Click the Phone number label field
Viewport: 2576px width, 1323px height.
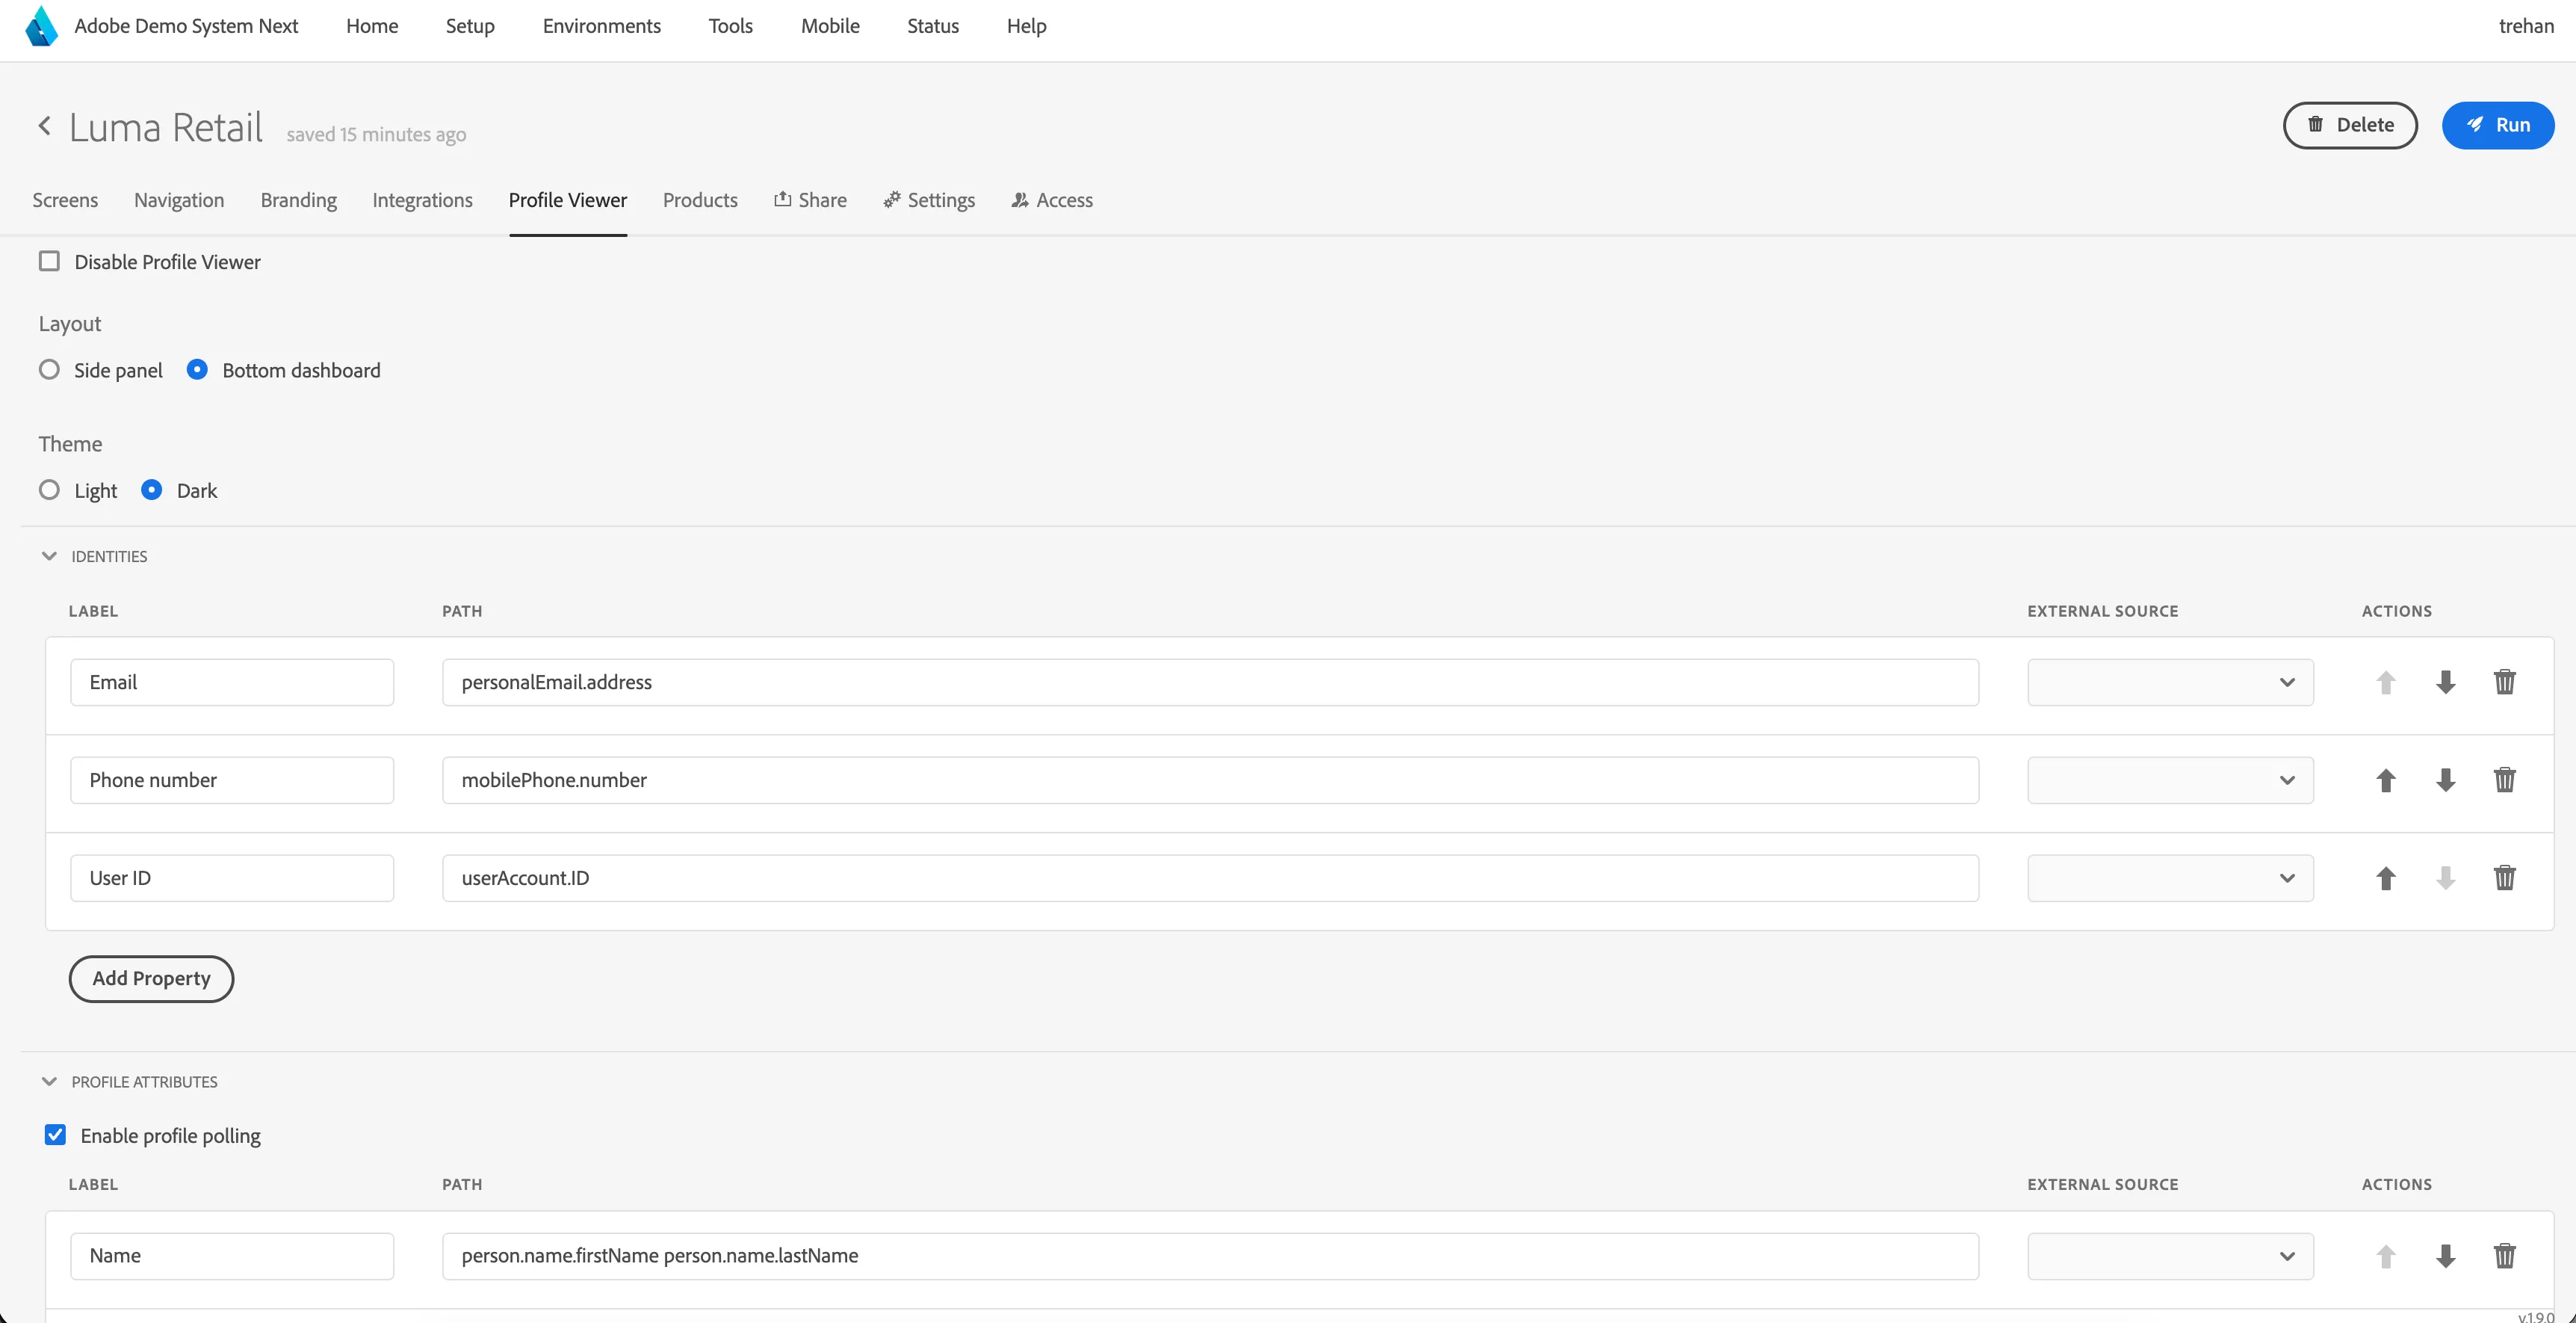pos(232,780)
